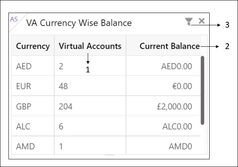Click the £2,000.00 balance cell

click(x=164, y=106)
